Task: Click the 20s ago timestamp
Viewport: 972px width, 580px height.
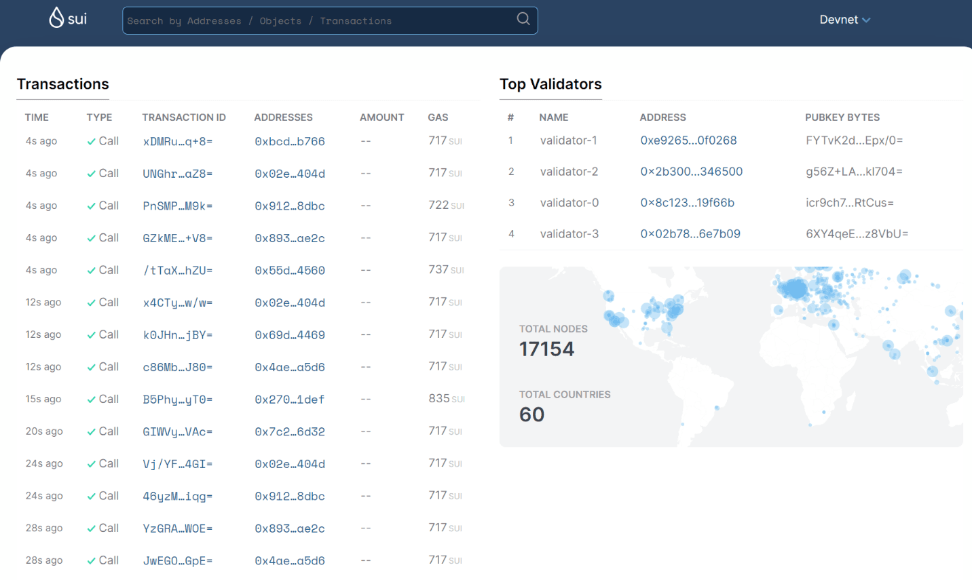Action: point(44,431)
